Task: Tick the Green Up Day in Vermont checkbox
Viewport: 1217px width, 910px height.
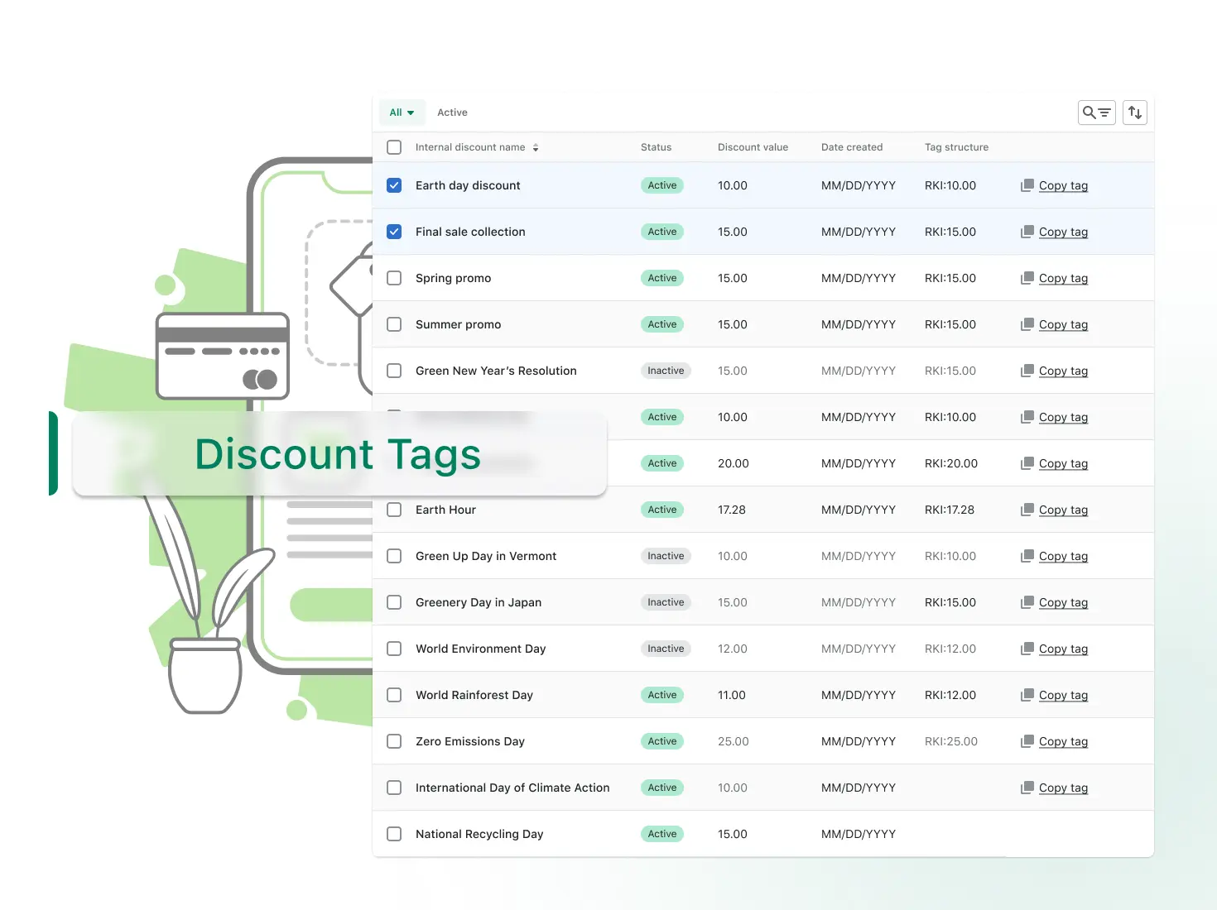Action: click(x=394, y=556)
